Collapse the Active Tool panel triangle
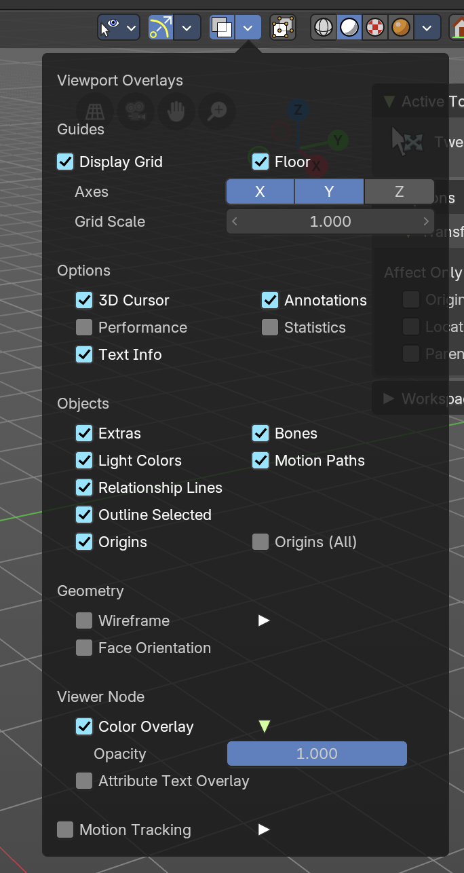 389,102
